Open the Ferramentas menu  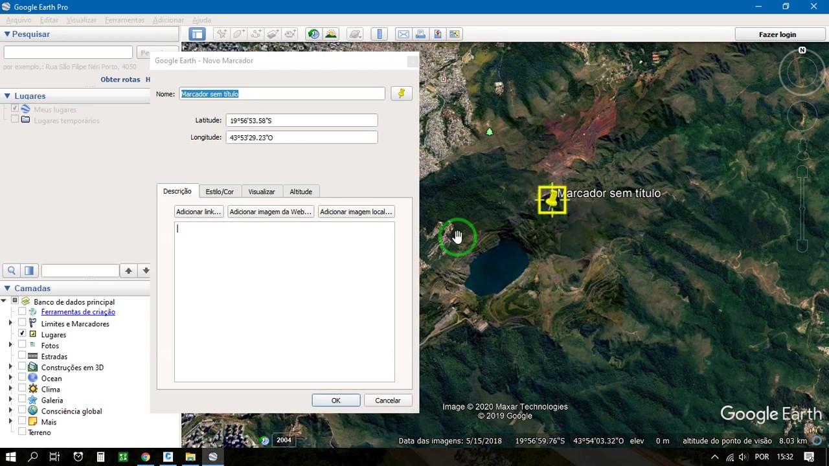124,20
